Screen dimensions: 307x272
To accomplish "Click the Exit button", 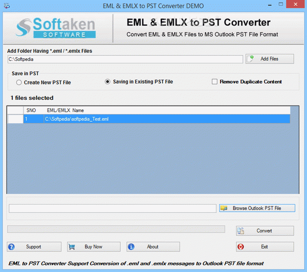I will [265, 247].
